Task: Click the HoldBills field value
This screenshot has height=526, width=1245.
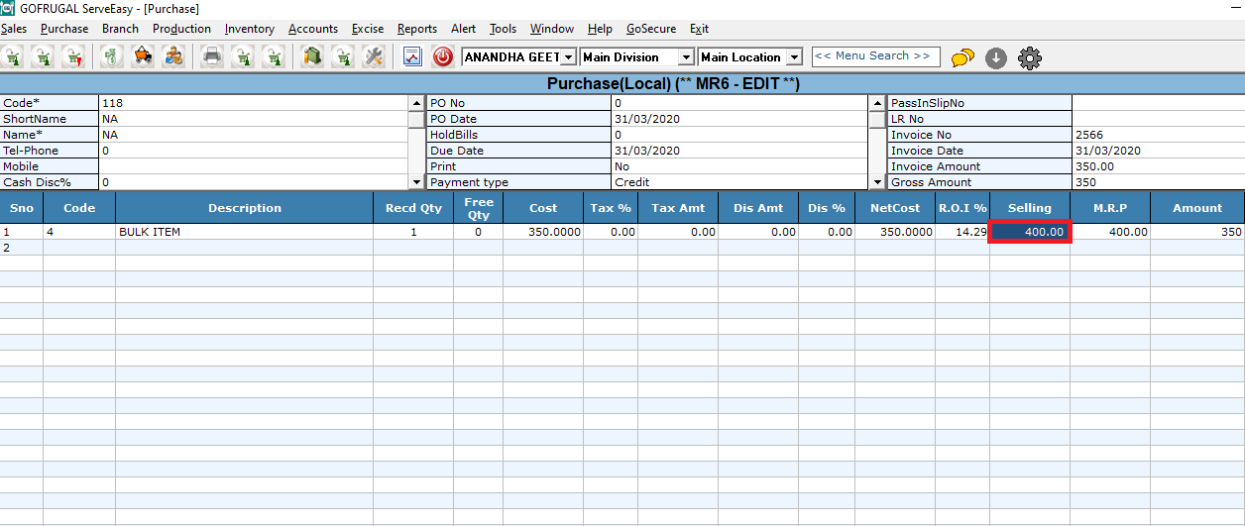Action: pos(739,135)
